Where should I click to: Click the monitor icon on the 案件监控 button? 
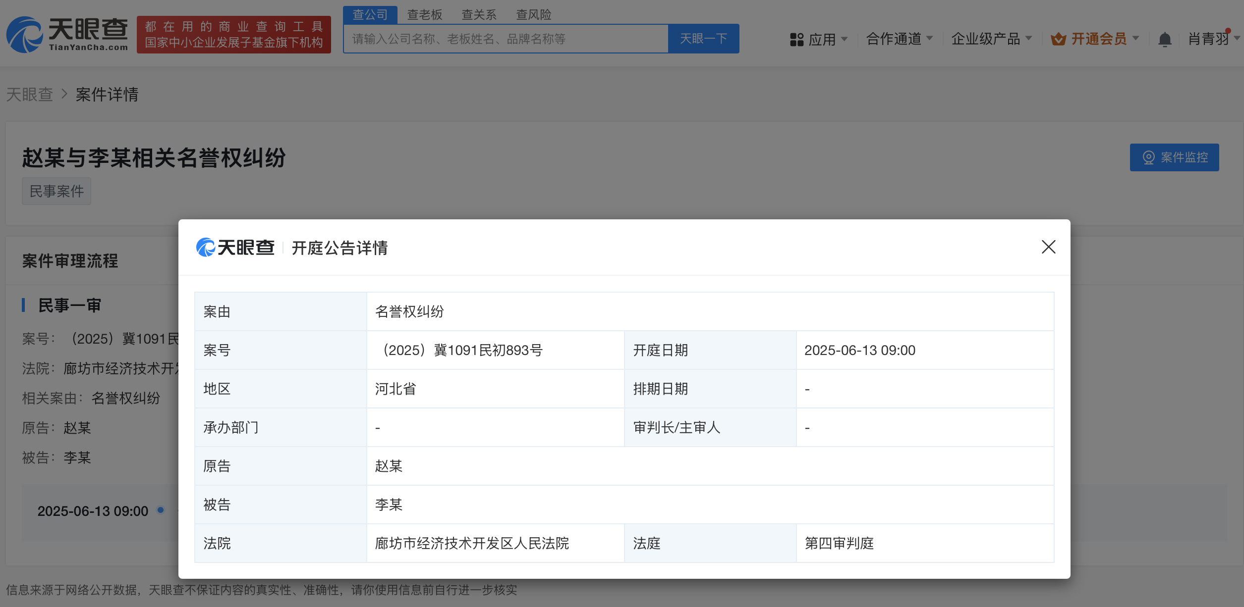[x=1148, y=157]
